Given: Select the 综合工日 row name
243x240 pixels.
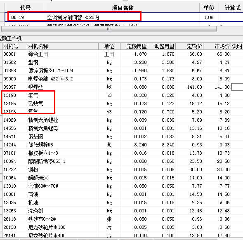Looking at the screenshot, I should click(x=38, y=54).
